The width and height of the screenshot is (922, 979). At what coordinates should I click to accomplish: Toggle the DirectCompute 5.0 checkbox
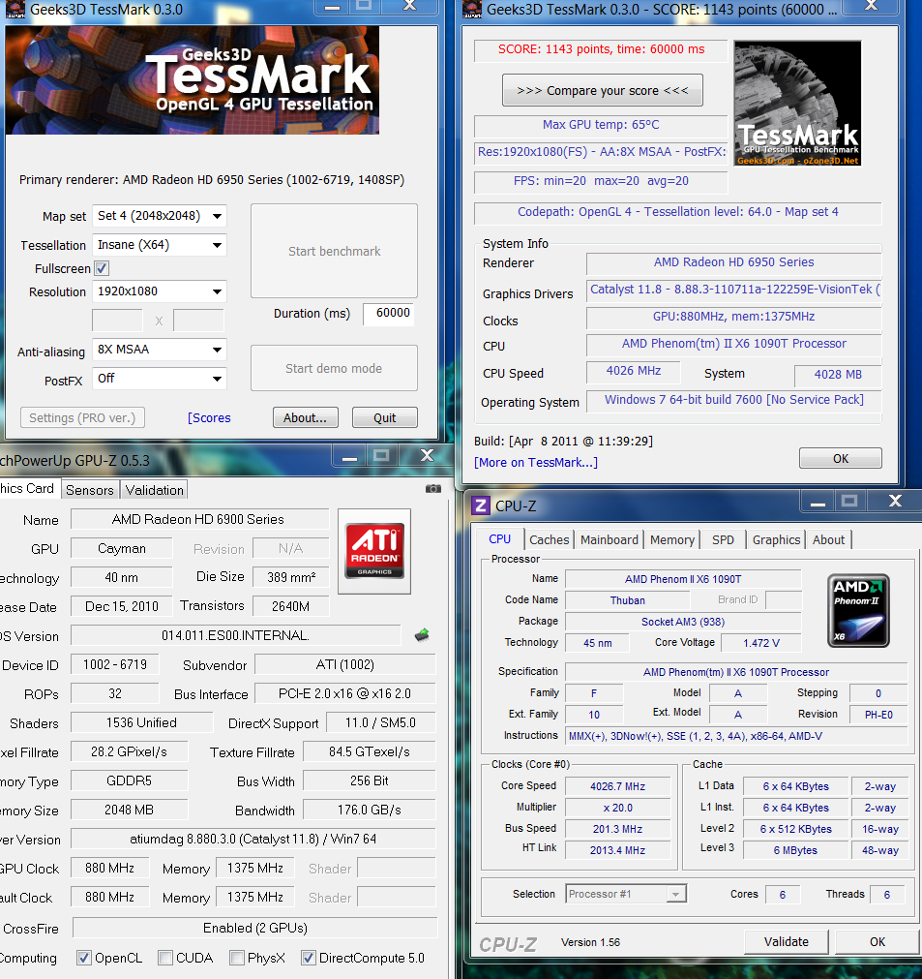pyautogui.click(x=308, y=958)
